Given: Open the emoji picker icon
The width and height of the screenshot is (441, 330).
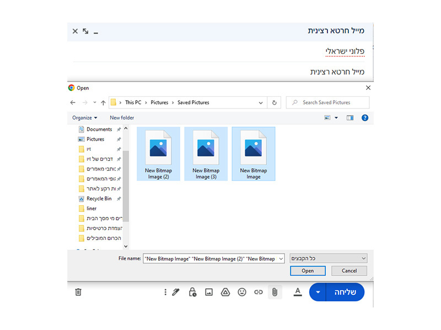Looking at the screenshot, I should click(242, 292).
